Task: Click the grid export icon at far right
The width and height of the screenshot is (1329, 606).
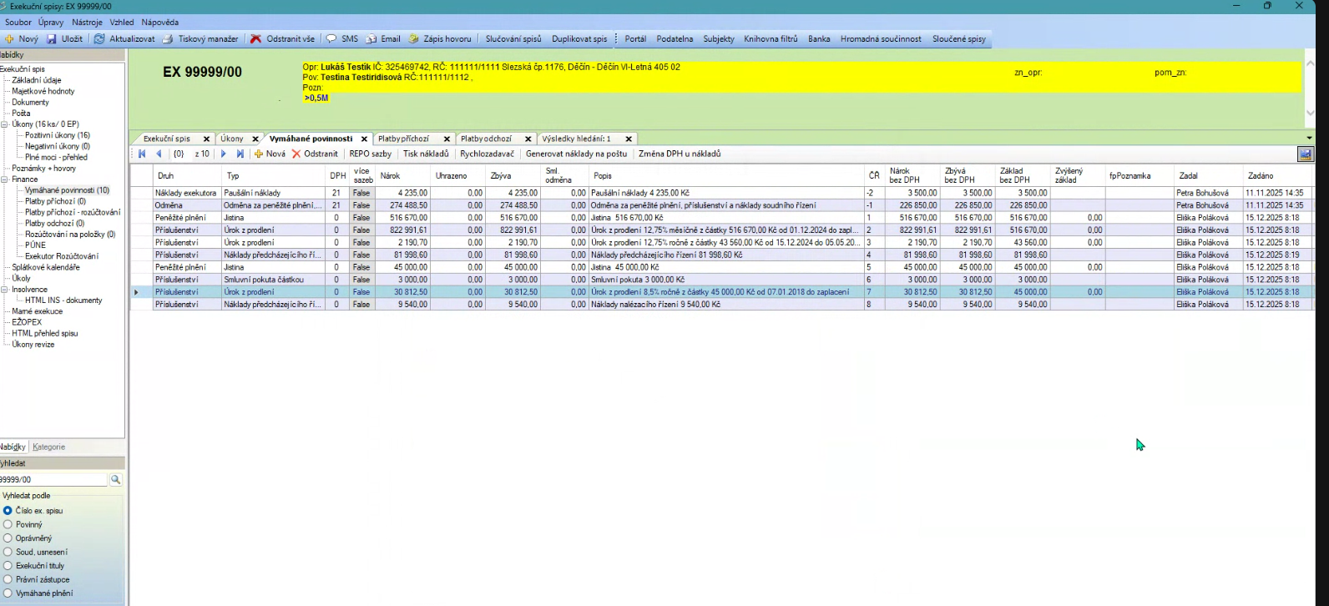Action: click(x=1306, y=154)
